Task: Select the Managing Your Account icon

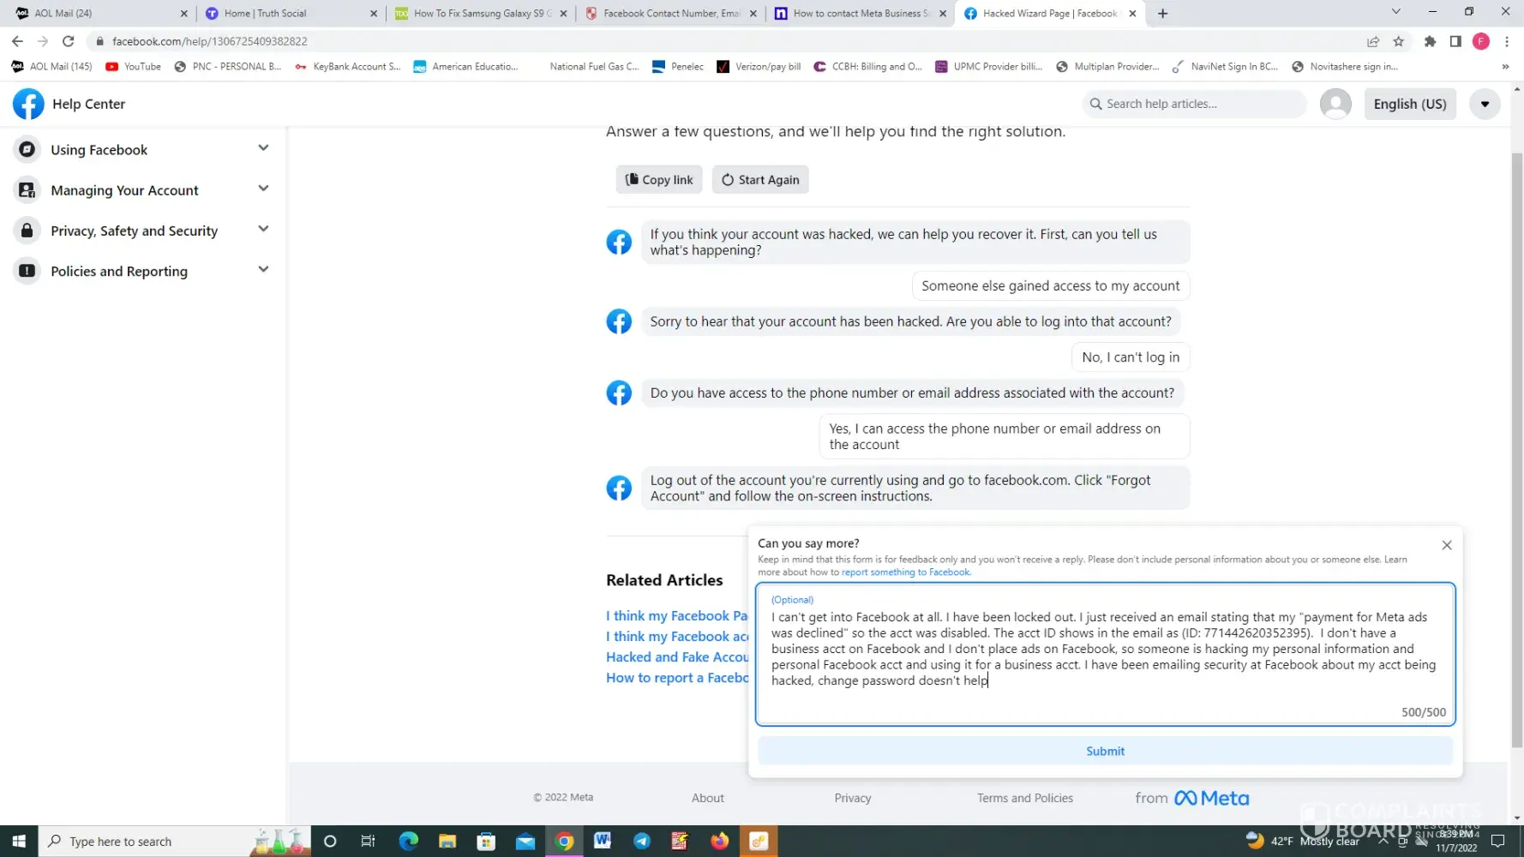Action: point(27,189)
